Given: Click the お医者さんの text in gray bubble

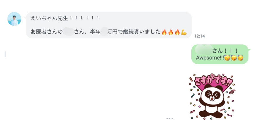Looking at the screenshot, I should pos(47,32).
